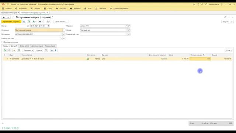Click the edit pencil icon in table toolbar
The width and height of the screenshot is (236, 133).
point(14,50)
